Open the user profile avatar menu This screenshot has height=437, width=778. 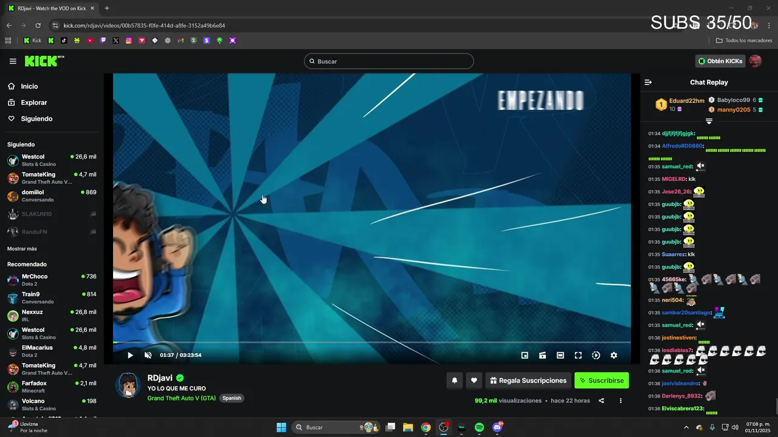click(x=755, y=61)
